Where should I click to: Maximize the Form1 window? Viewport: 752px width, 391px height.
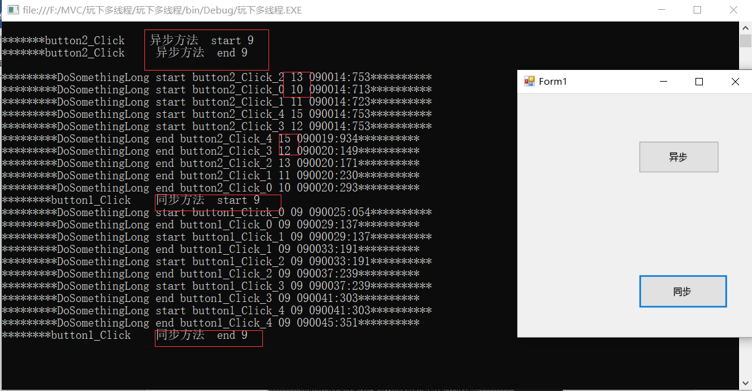point(699,82)
